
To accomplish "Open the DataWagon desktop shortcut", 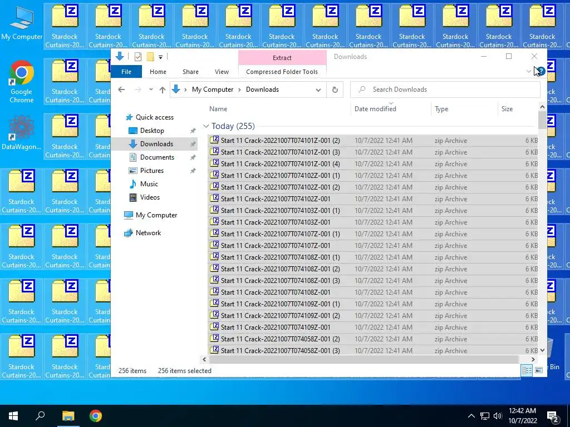I will [x=22, y=132].
